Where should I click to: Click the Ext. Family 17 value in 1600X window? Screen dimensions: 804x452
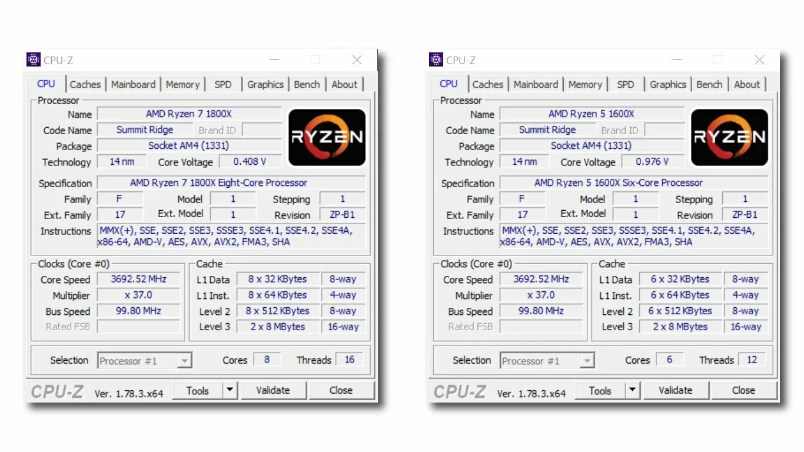[x=523, y=214]
